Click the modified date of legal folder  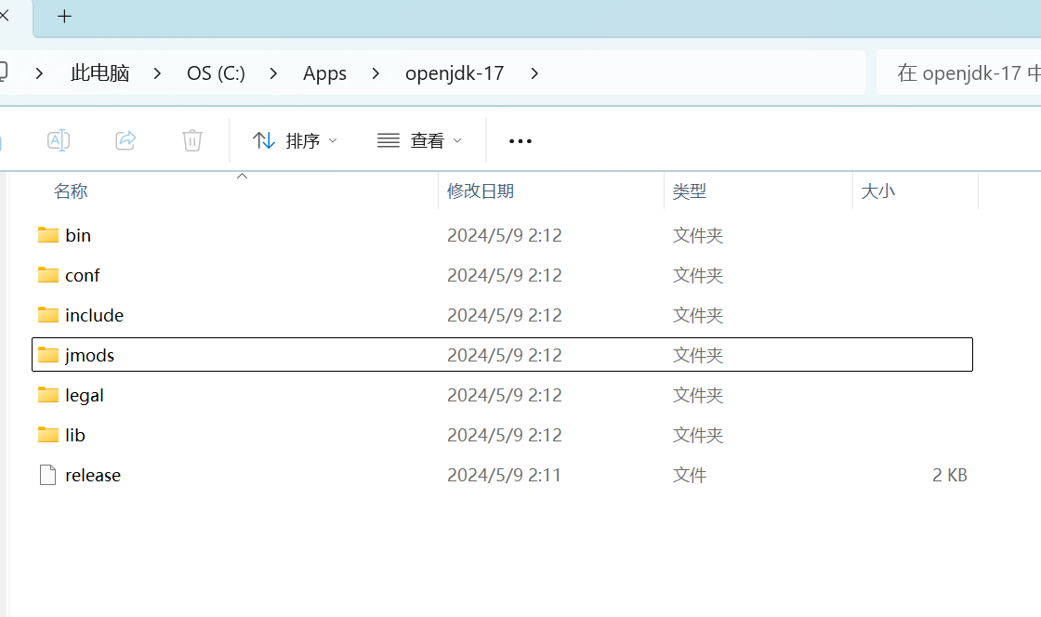505,396
